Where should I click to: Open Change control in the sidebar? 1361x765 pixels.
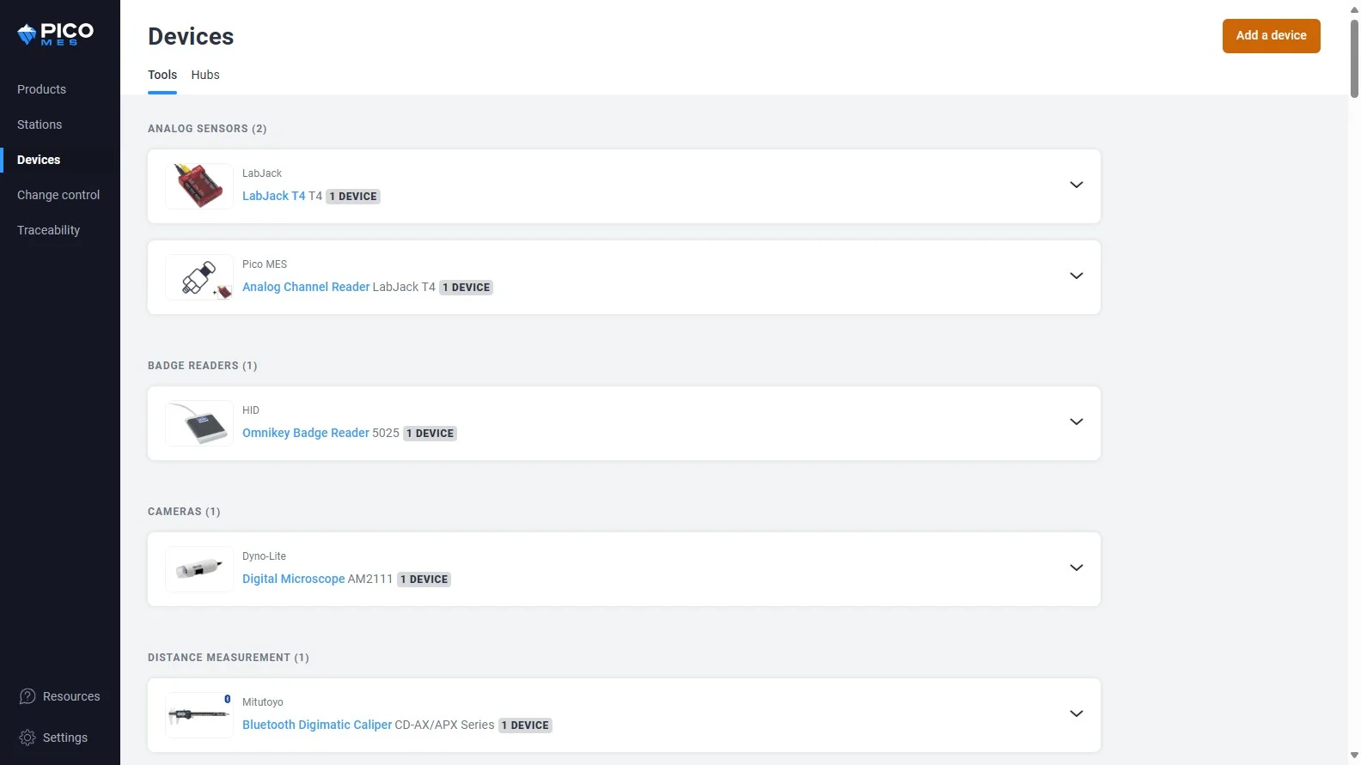[58, 195]
